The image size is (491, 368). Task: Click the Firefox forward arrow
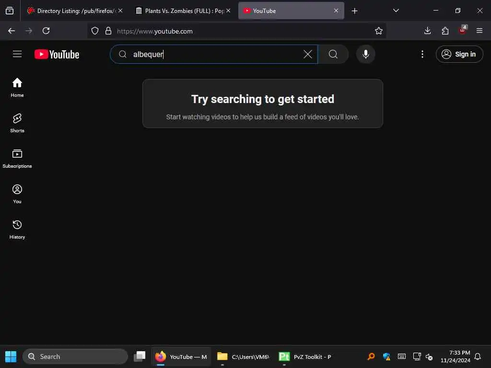tap(28, 31)
